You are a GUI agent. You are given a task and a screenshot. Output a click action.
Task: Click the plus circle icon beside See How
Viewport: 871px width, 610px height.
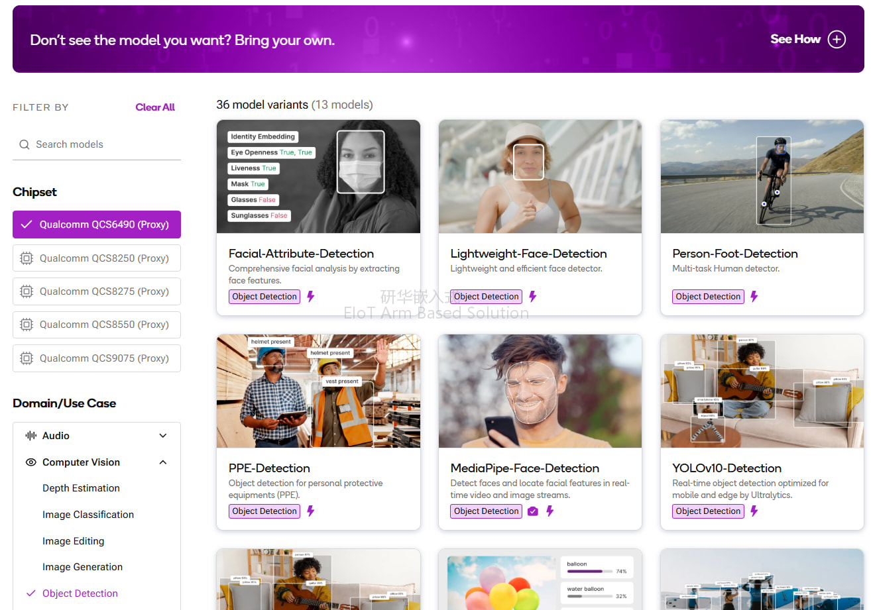point(837,39)
